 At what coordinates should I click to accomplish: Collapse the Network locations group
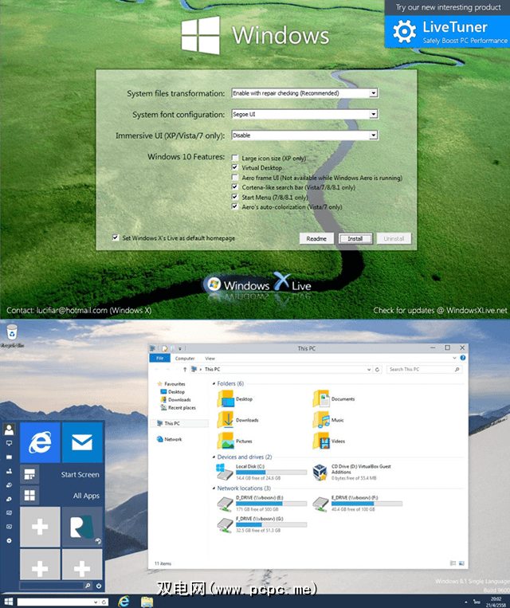[x=214, y=488]
